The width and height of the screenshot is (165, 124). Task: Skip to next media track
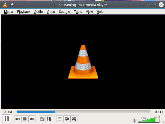pyautogui.click(x=32, y=119)
